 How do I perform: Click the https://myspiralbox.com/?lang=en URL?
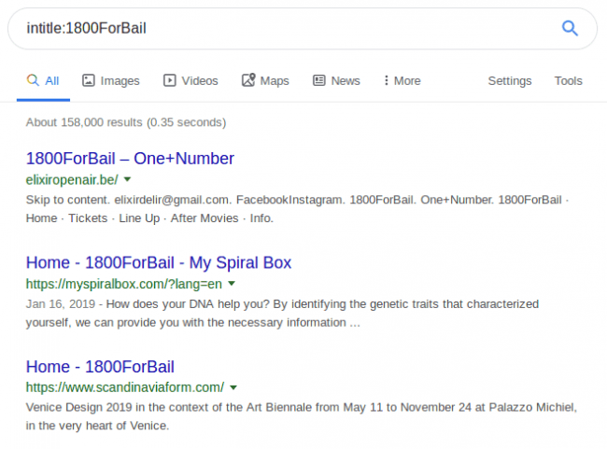click(x=124, y=284)
